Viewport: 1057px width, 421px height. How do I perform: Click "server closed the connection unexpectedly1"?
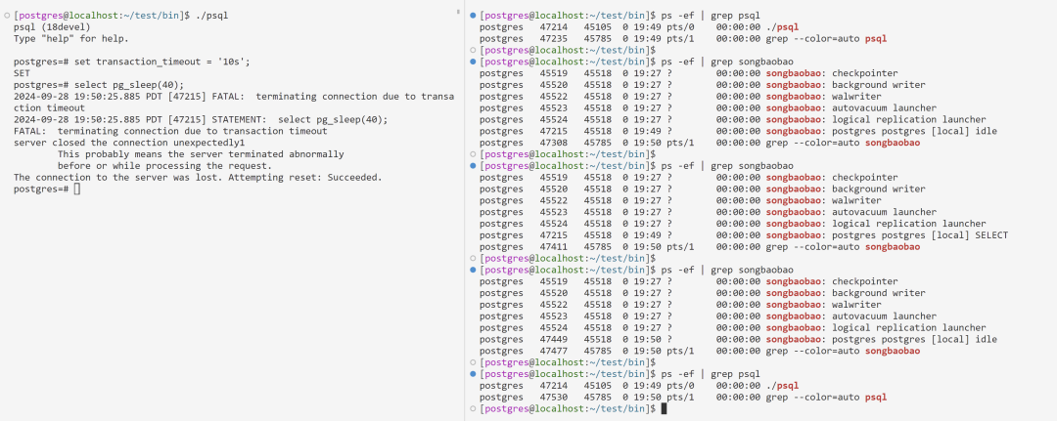(129, 143)
